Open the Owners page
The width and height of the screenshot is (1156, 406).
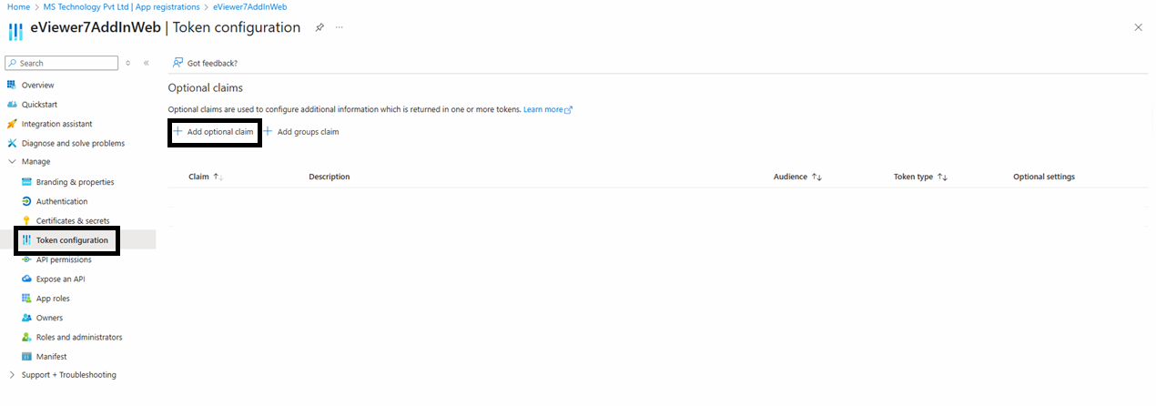(49, 318)
